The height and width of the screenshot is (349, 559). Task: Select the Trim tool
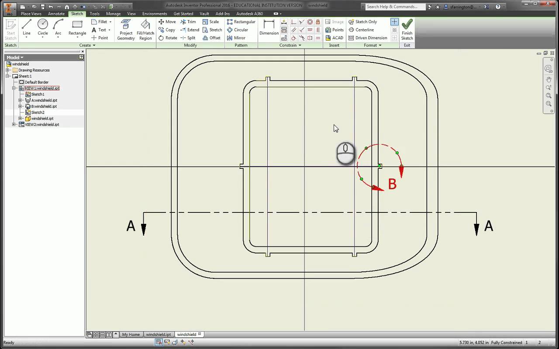pyautogui.click(x=188, y=22)
